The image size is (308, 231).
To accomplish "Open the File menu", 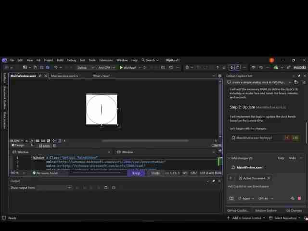I will point(12,60).
